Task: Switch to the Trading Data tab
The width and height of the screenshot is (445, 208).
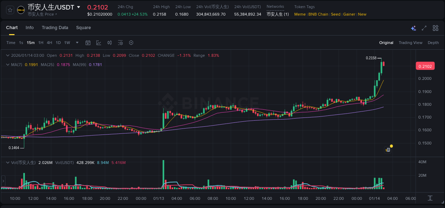Action: point(55,28)
